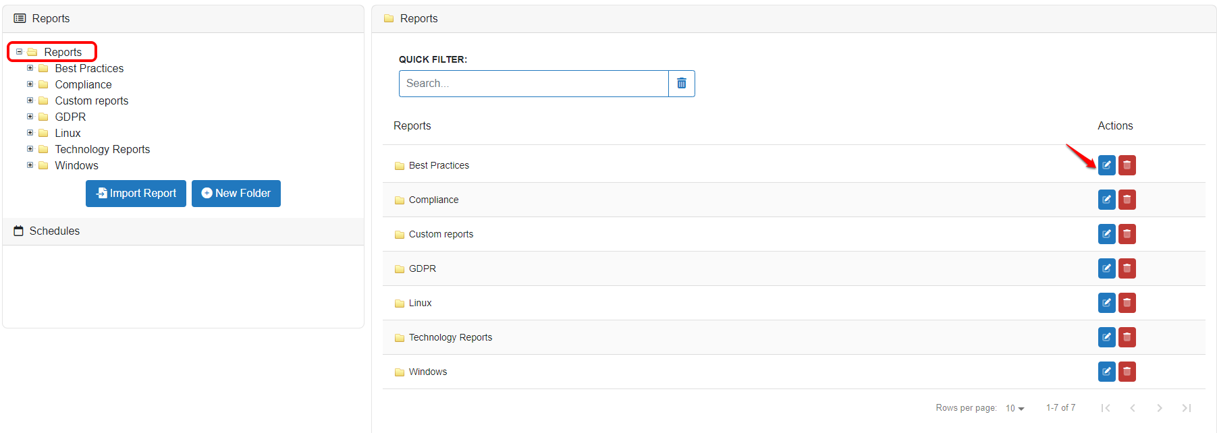The width and height of the screenshot is (1217, 433).
Task: Click the Reports list icon in left panel header
Action: [20, 18]
